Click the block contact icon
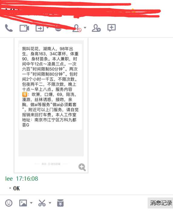 pyautogui.click(x=77, y=28)
